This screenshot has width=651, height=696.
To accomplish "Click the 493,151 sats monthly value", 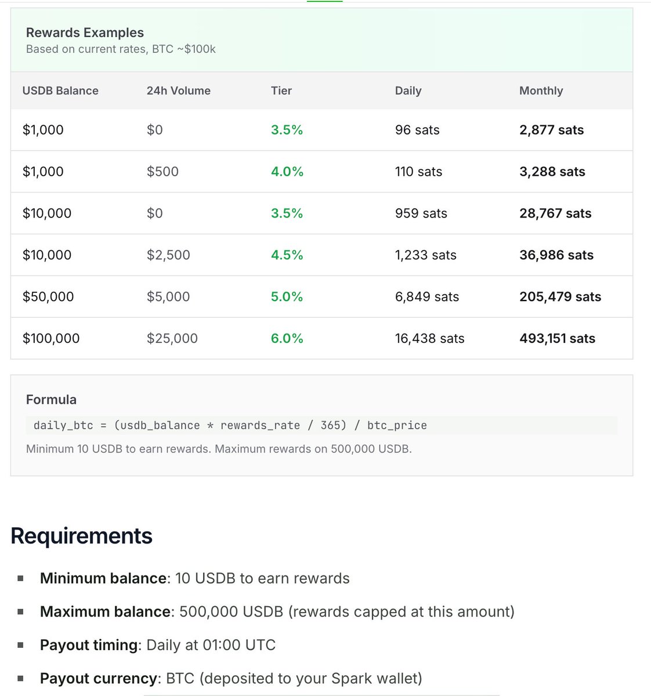I will [557, 338].
